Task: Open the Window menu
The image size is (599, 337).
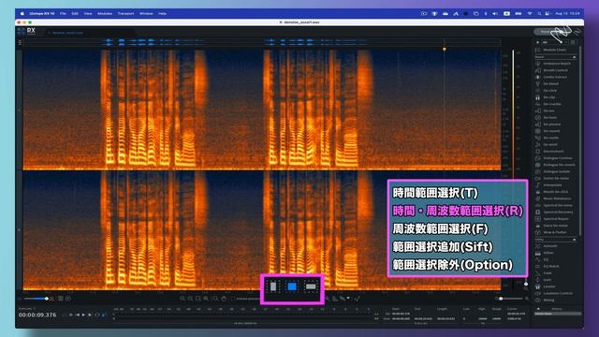Action: [146, 13]
